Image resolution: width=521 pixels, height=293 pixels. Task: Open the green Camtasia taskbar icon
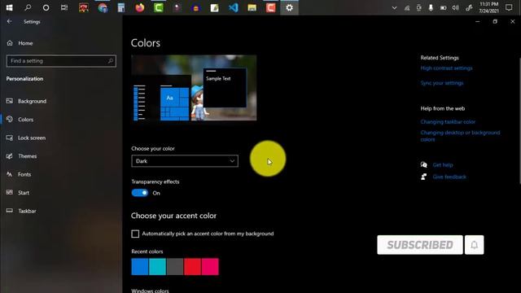[x=159, y=7]
